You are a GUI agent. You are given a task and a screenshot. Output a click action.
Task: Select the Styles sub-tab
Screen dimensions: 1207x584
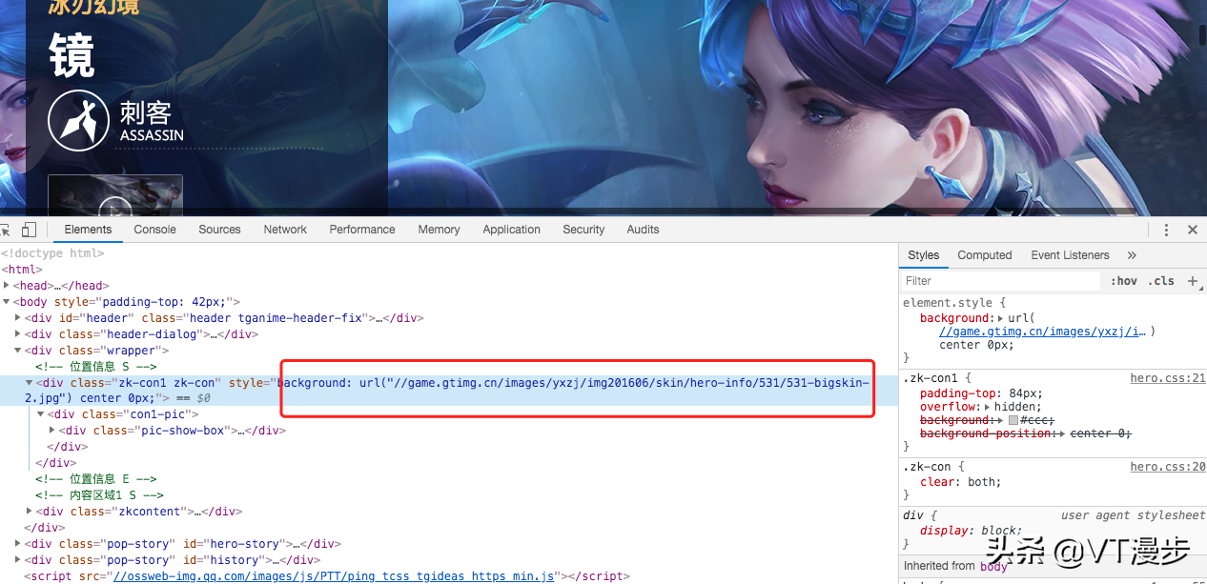click(x=923, y=255)
